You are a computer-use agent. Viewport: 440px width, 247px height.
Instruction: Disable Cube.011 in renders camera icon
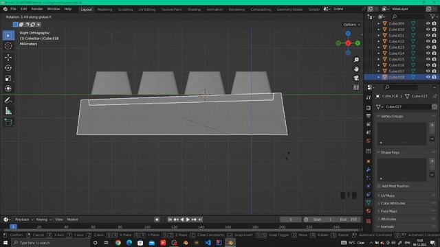[x=434, y=35]
